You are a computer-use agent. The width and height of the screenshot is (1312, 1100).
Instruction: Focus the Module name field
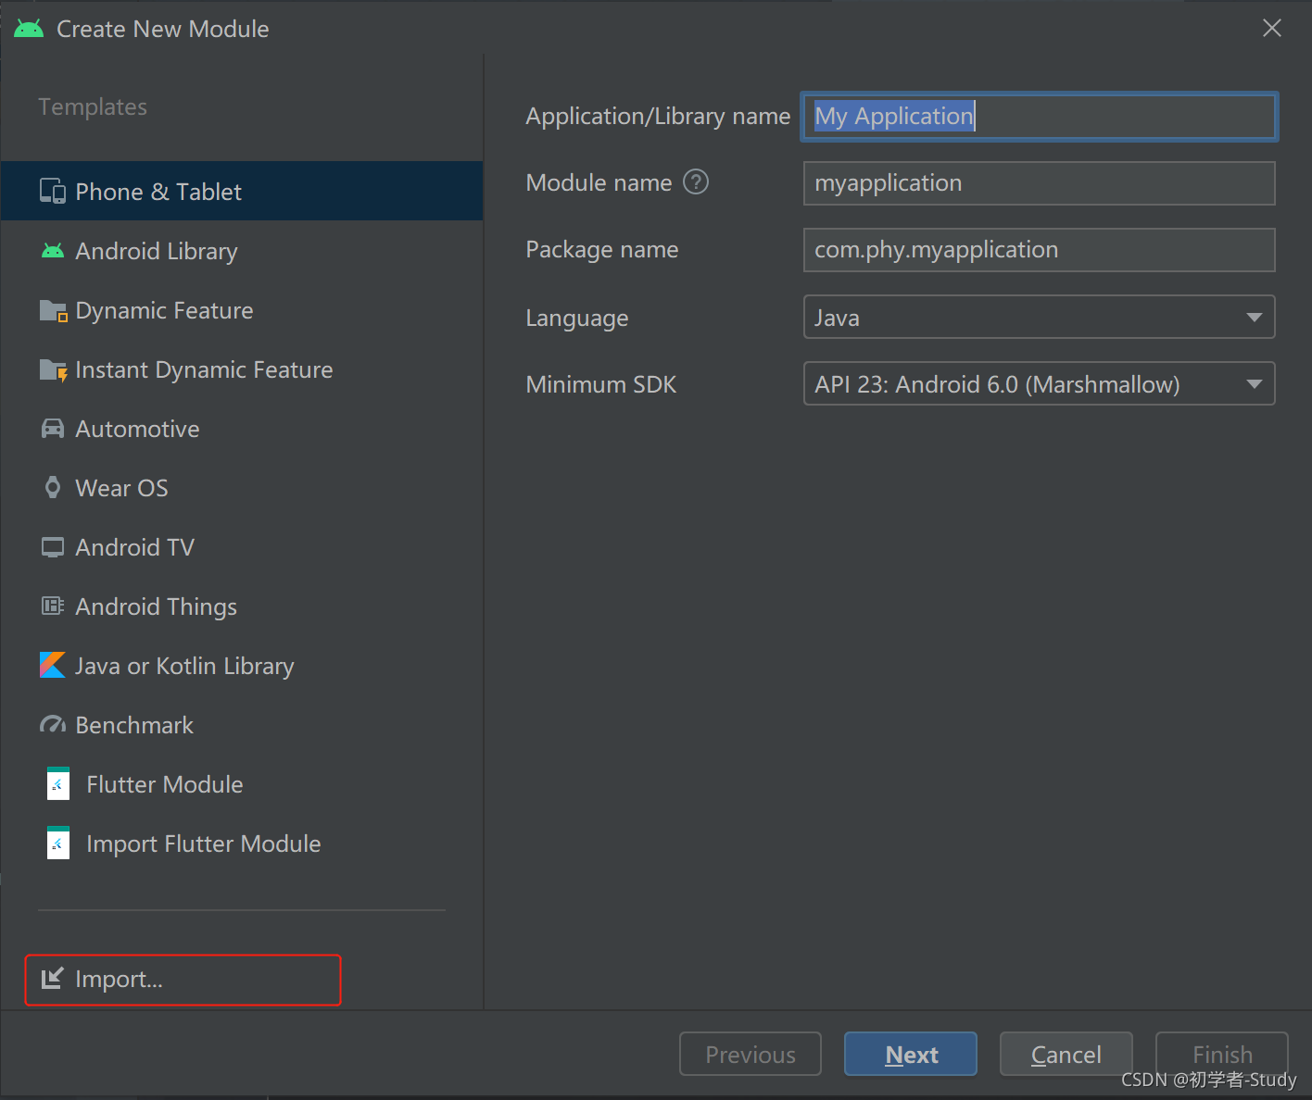click(1040, 183)
